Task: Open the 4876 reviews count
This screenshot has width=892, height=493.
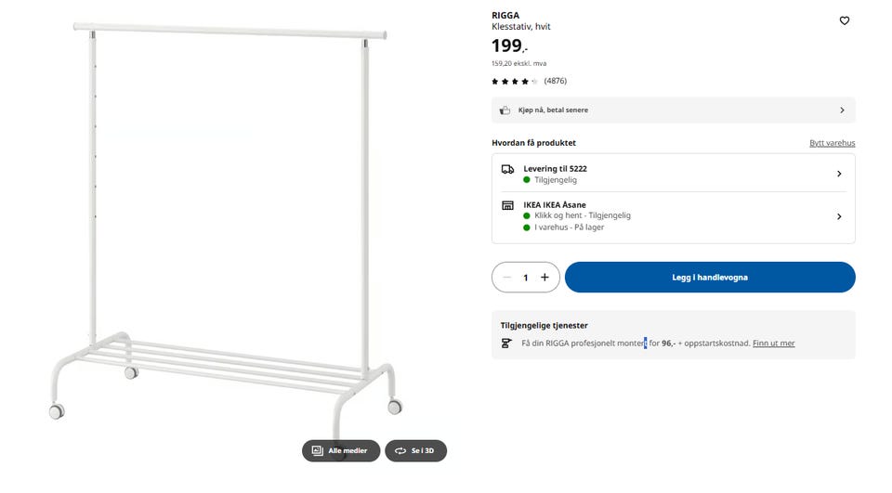Action: (556, 82)
